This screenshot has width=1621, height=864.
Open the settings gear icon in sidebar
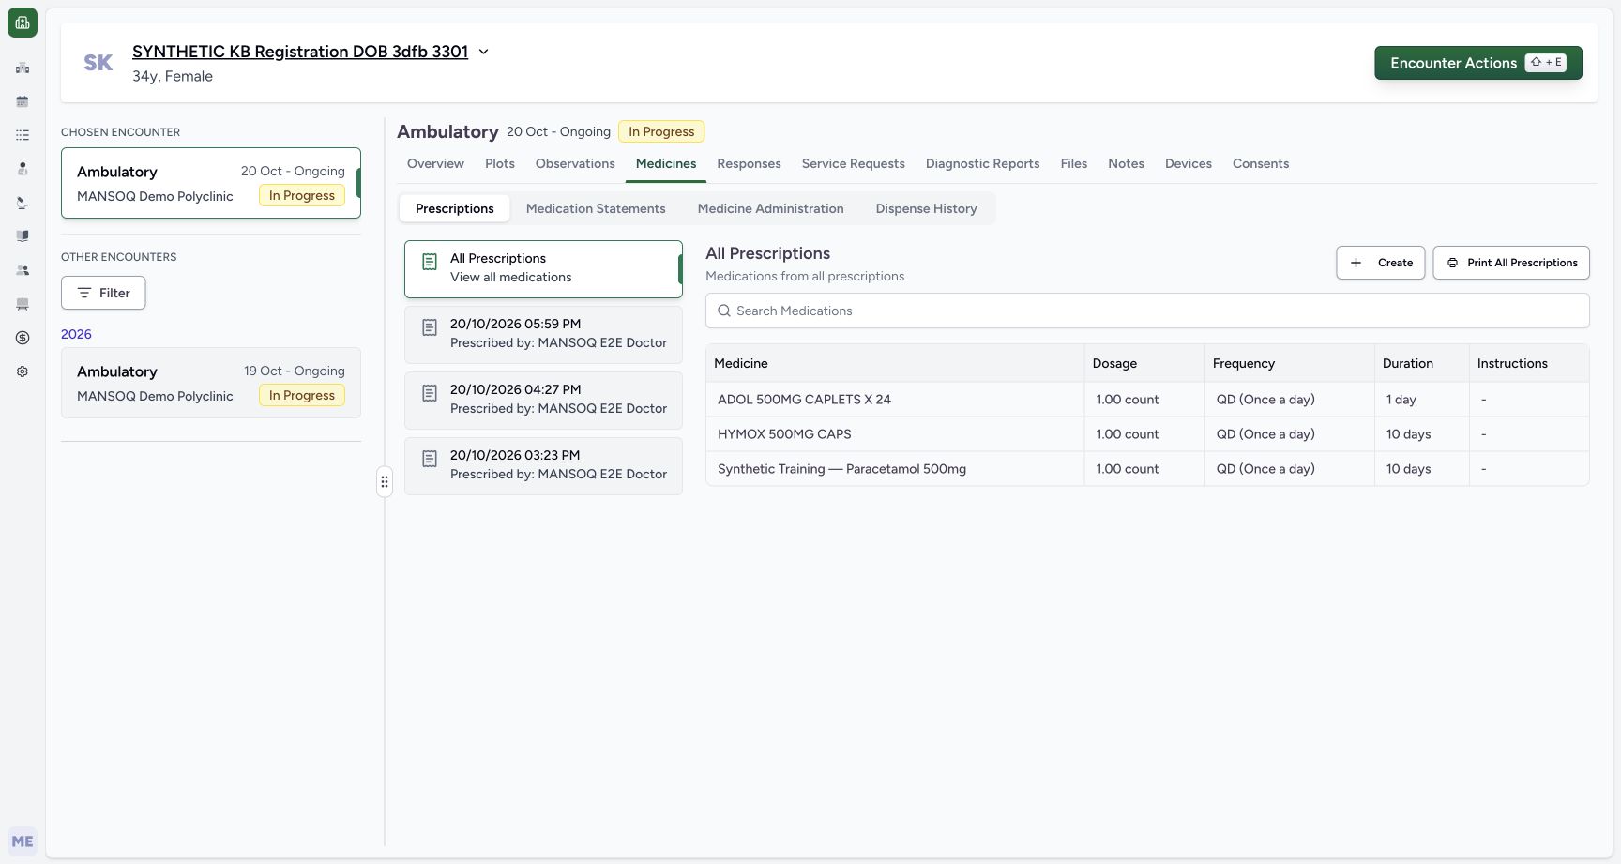[x=23, y=371]
